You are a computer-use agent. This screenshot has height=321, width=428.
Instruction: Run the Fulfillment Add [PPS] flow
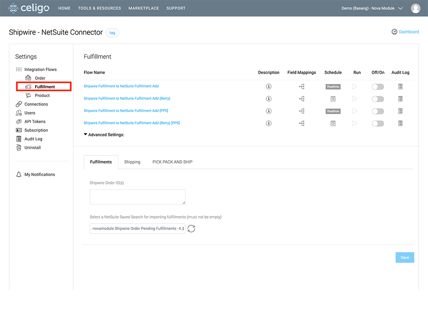click(x=354, y=111)
